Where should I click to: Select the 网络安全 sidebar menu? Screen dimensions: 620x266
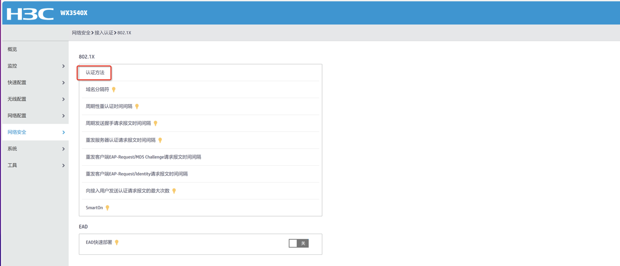[x=35, y=132]
